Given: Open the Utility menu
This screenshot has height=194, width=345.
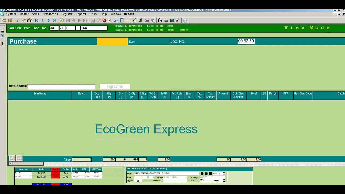Looking at the screenshot, I should (x=93, y=14).
